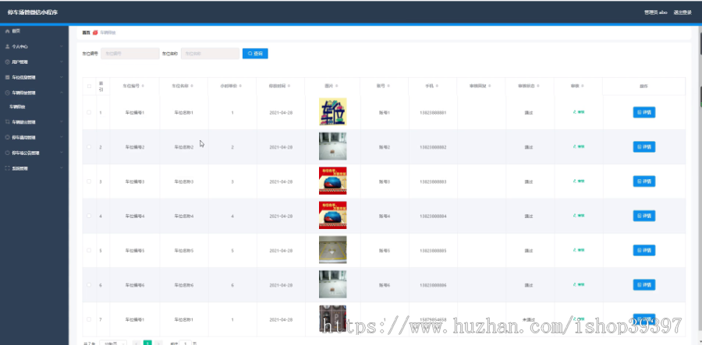This screenshot has width=702, height=345.
Task: Click the blue 查询 search button
Action: (x=255, y=54)
